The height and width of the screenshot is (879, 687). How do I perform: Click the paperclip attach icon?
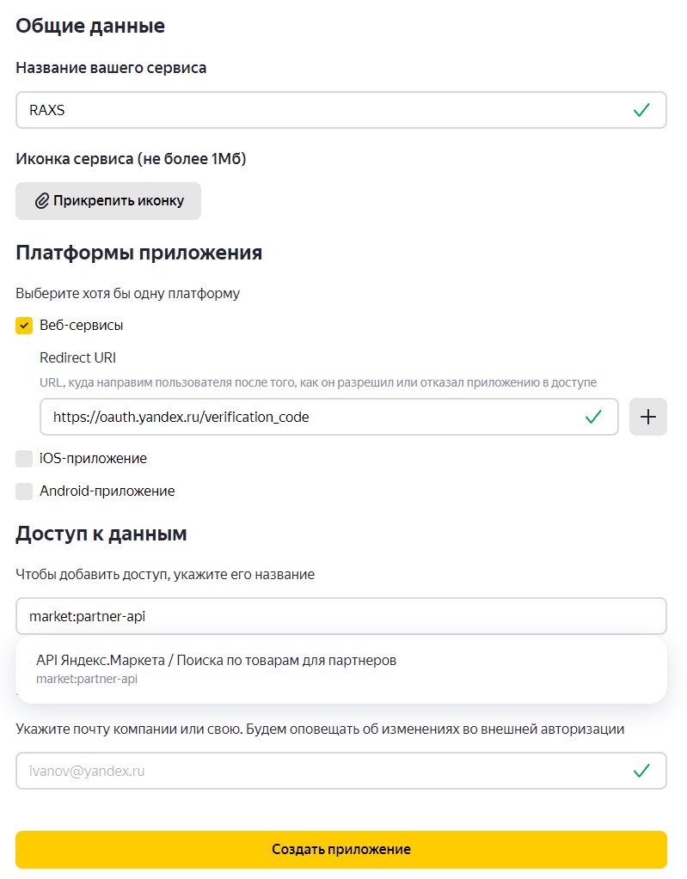[41, 201]
